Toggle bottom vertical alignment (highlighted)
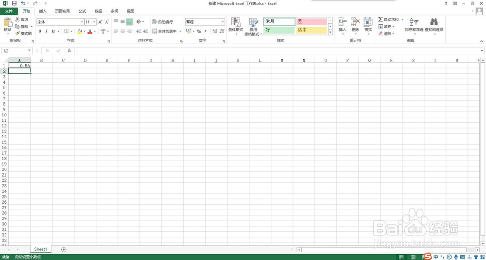486x260 pixels. [130, 22]
